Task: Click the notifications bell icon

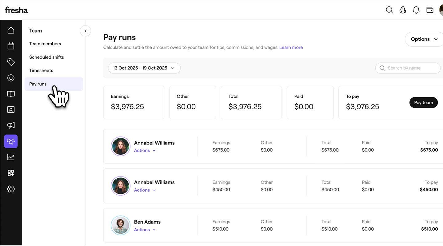Action: pyautogui.click(x=416, y=10)
